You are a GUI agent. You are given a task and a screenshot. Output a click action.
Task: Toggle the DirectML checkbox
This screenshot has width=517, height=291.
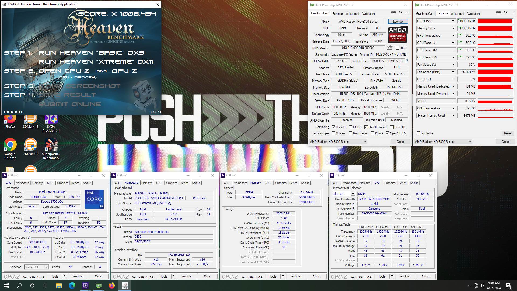point(392,127)
